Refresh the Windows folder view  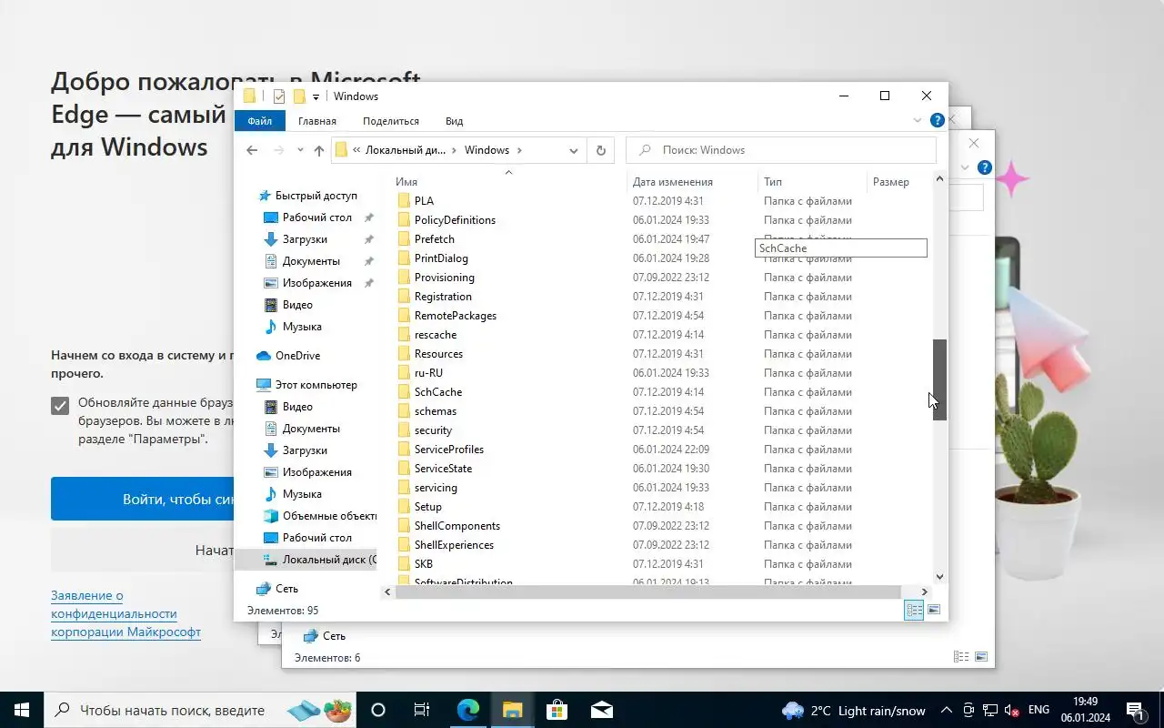point(600,150)
